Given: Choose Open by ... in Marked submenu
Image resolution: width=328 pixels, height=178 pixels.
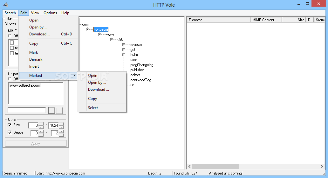Looking at the screenshot, I should [102, 83].
